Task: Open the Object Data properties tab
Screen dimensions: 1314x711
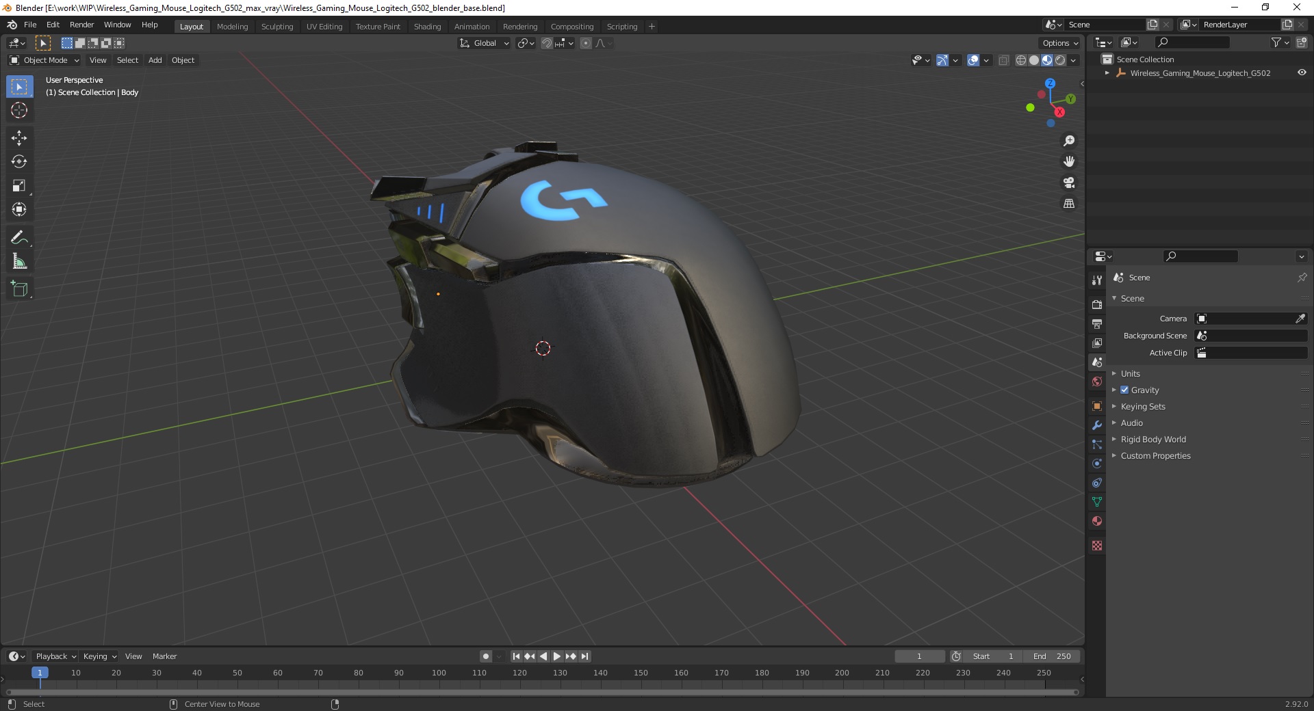Action: pyautogui.click(x=1097, y=502)
